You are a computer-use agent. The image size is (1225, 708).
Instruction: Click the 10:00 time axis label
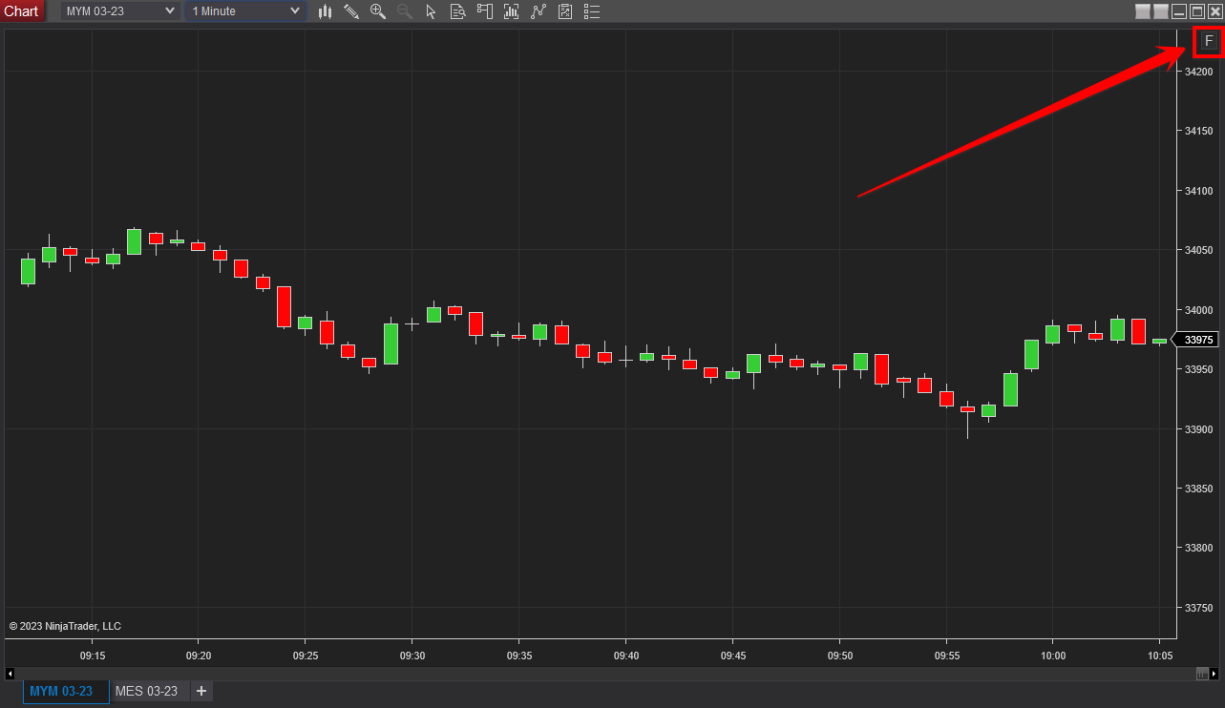tap(1053, 656)
